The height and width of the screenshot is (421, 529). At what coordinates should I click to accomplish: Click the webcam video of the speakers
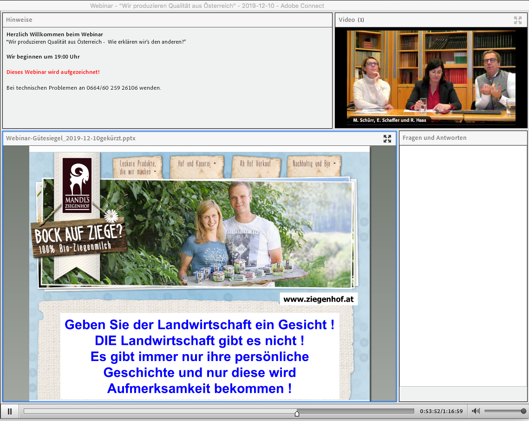point(431,77)
